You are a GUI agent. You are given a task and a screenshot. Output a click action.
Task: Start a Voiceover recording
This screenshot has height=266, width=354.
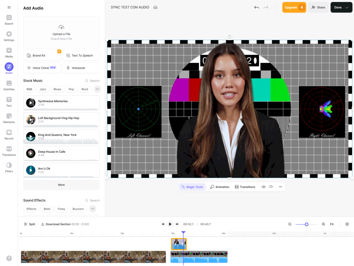(x=81, y=68)
